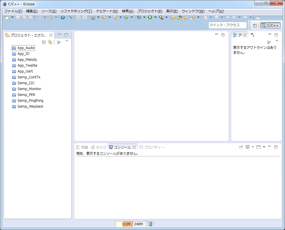Open the 編集(E) menu

tap(32, 11)
